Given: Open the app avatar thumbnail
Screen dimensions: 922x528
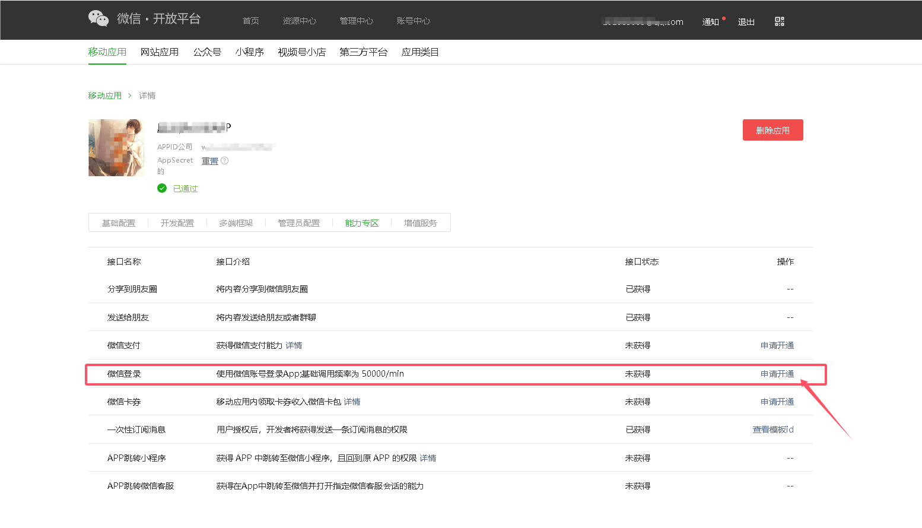Looking at the screenshot, I should (x=117, y=148).
